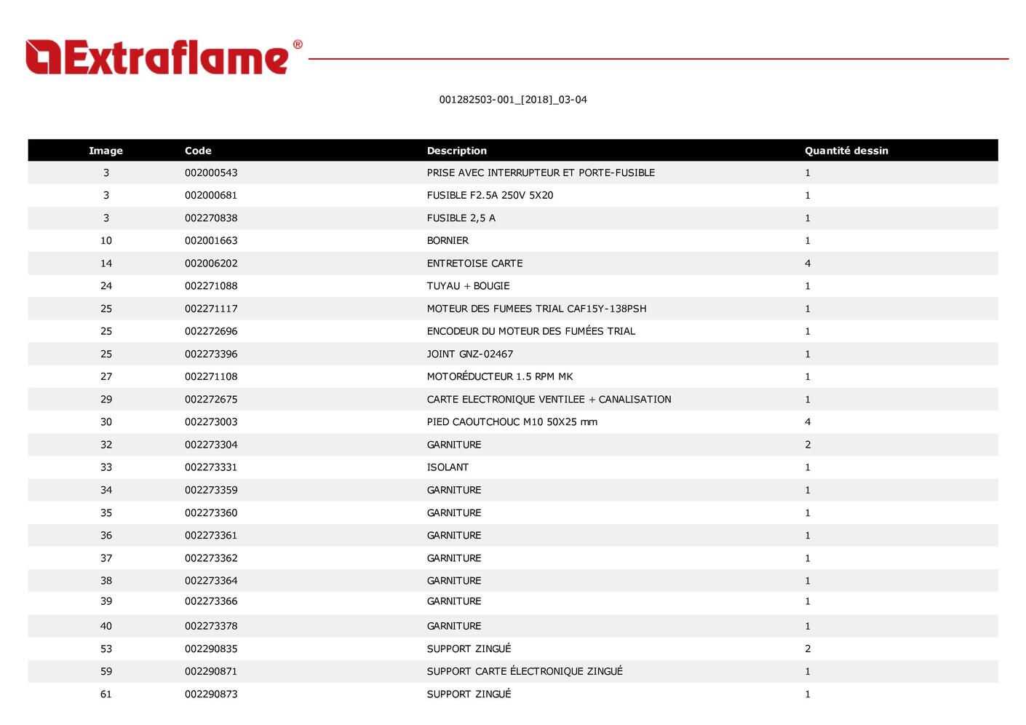Click code 002006202 for ENTRETOISE CARTE
The width and height of the screenshot is (1026, 725).
(x=211, y=264)
